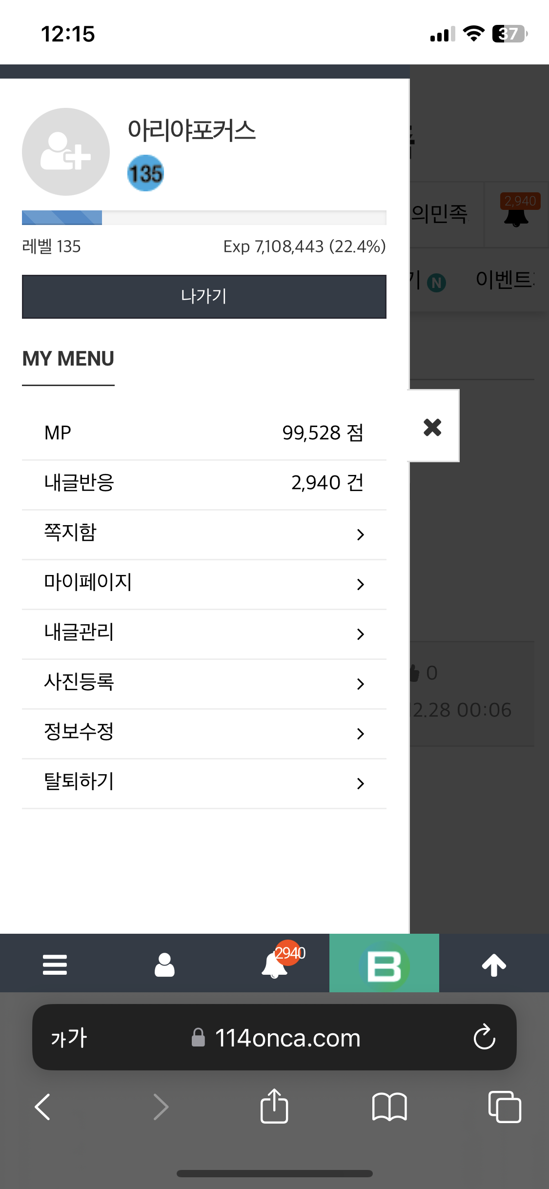
Task: Open Safari bookmarks book icon
Action: coord(389,1107)
